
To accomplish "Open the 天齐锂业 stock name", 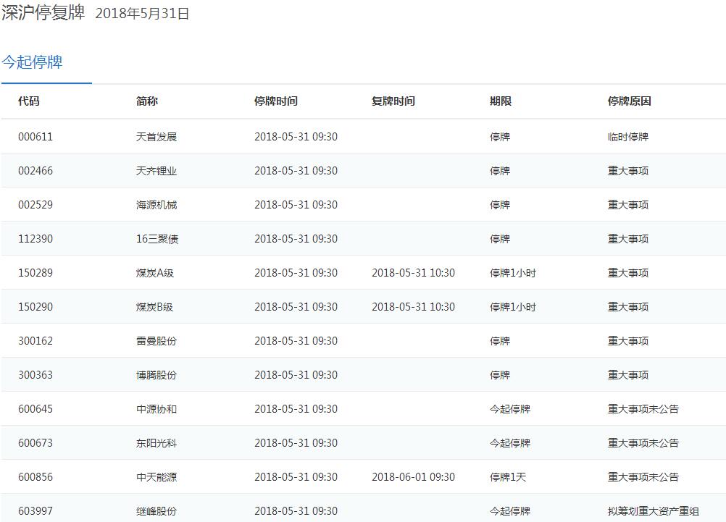I will tap(156, 171).
